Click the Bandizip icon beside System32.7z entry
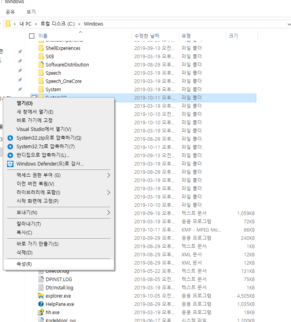The width and height of the screenshot is (291, 322). tap(10, 146)
